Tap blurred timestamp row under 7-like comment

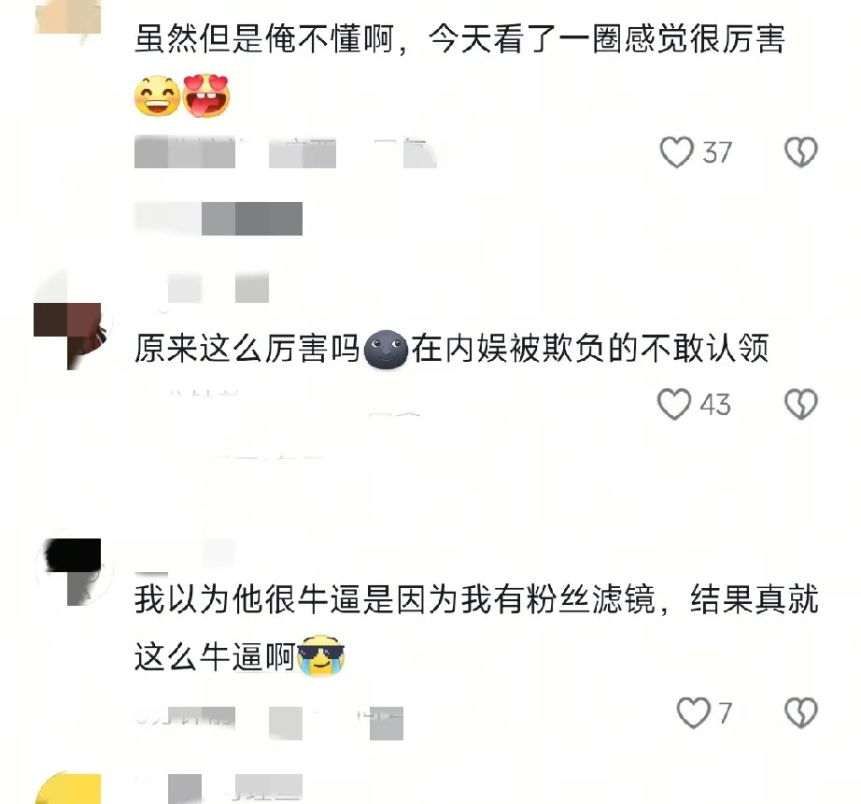coord(269,723)
